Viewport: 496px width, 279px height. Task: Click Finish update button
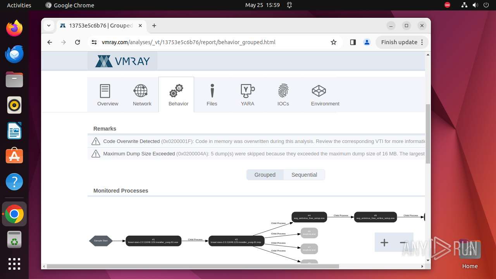(399, 42)
